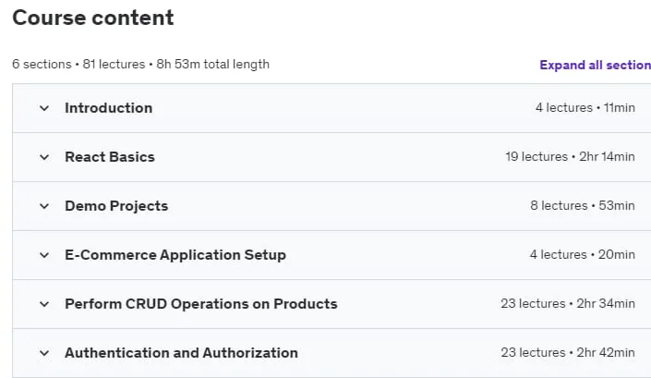Image resolution: width=651 pixels, height=378 pixels.
Task: Click chevron next to Perform CRUD Operations
Action: point(44,304)
